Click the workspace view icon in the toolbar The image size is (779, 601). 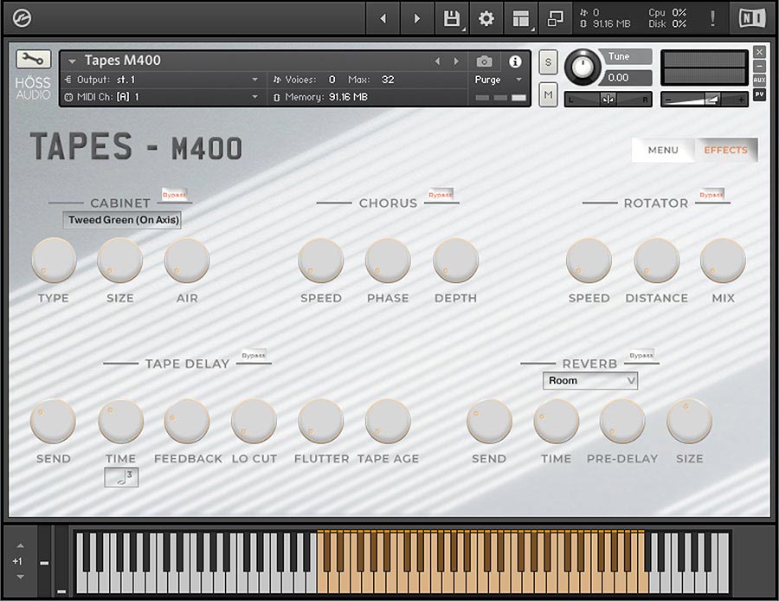520,17
